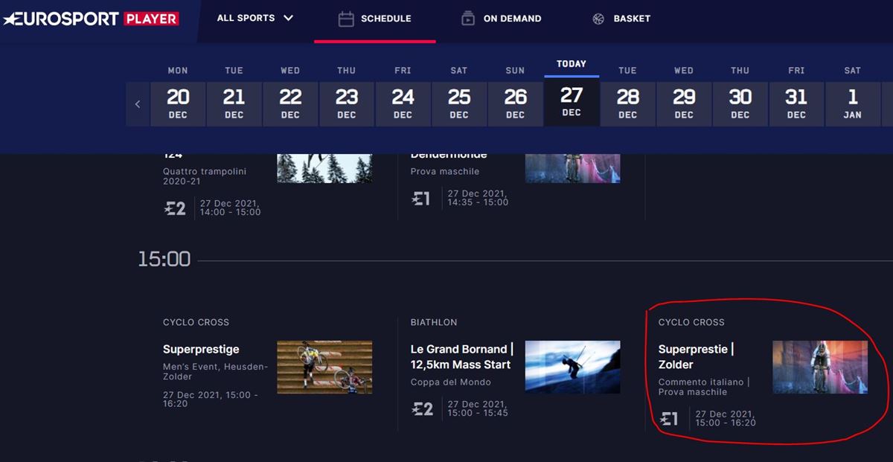
Task: Select Thursday 23 Dec
Action: click(346, 104)
